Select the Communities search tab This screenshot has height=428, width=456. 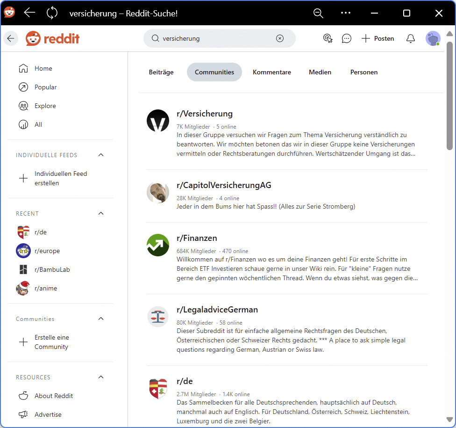pyautogui.click(x=214, y=72)
